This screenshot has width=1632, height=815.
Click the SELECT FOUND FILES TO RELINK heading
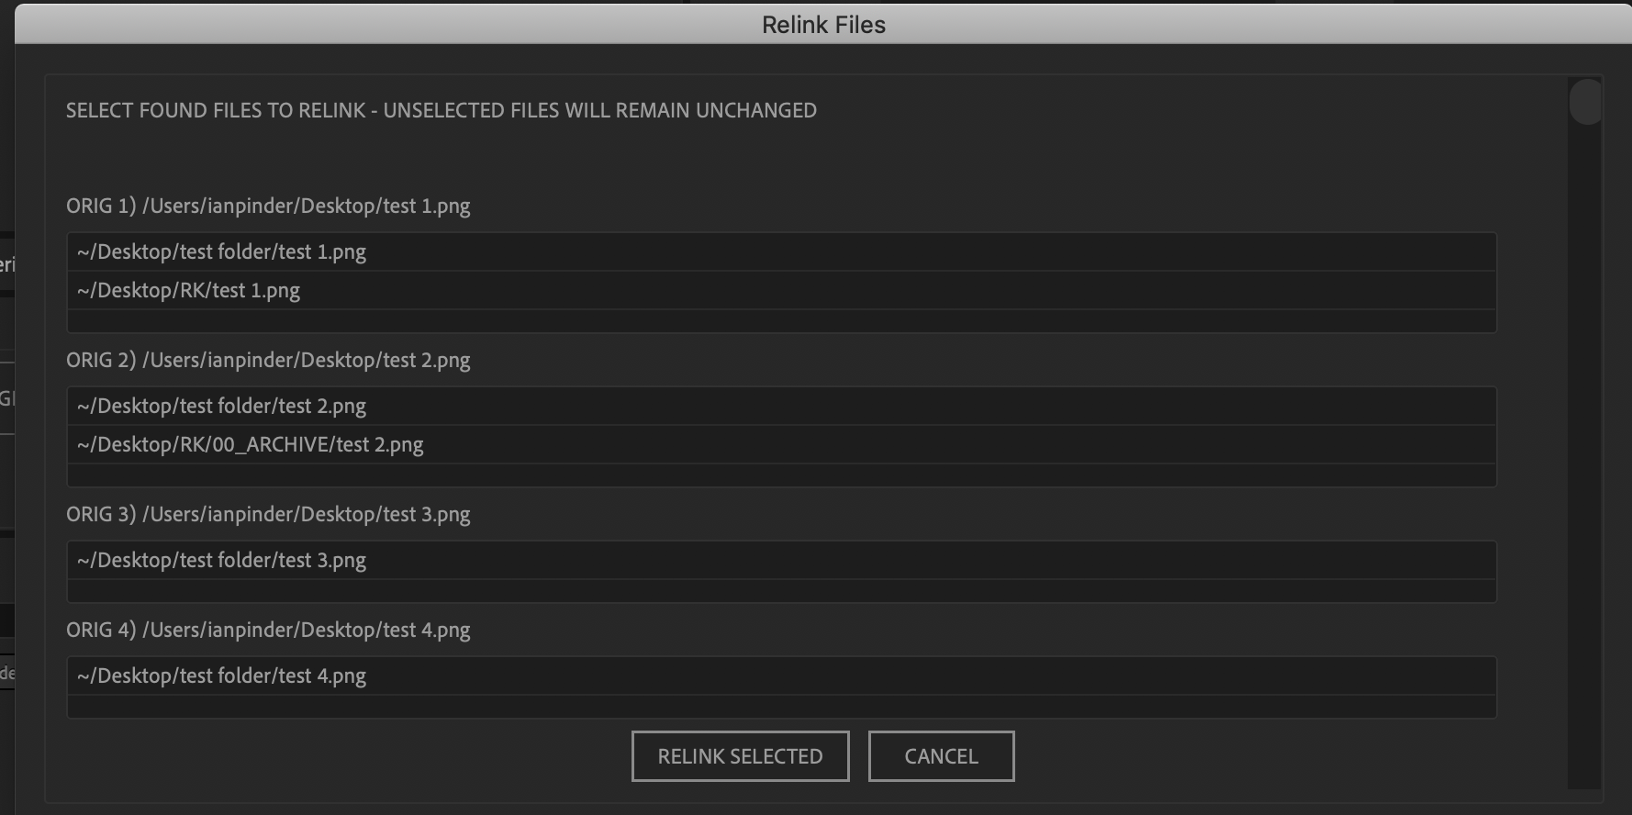pyautogui.click(x=441, y=110)
